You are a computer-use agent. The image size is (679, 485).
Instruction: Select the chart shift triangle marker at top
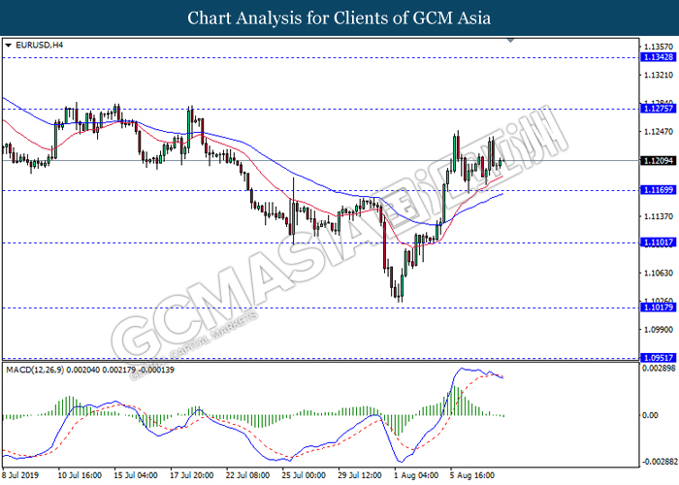click(x=510, y=41)
